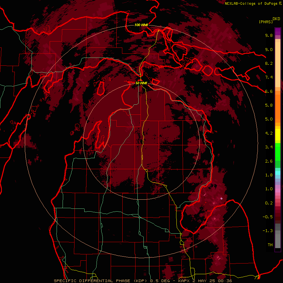
Task: Click the 5.0 scale value
Action: [269, 119]
